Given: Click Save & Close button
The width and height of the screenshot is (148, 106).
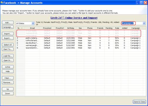Looking at the screenshot, I should [139, 102].
